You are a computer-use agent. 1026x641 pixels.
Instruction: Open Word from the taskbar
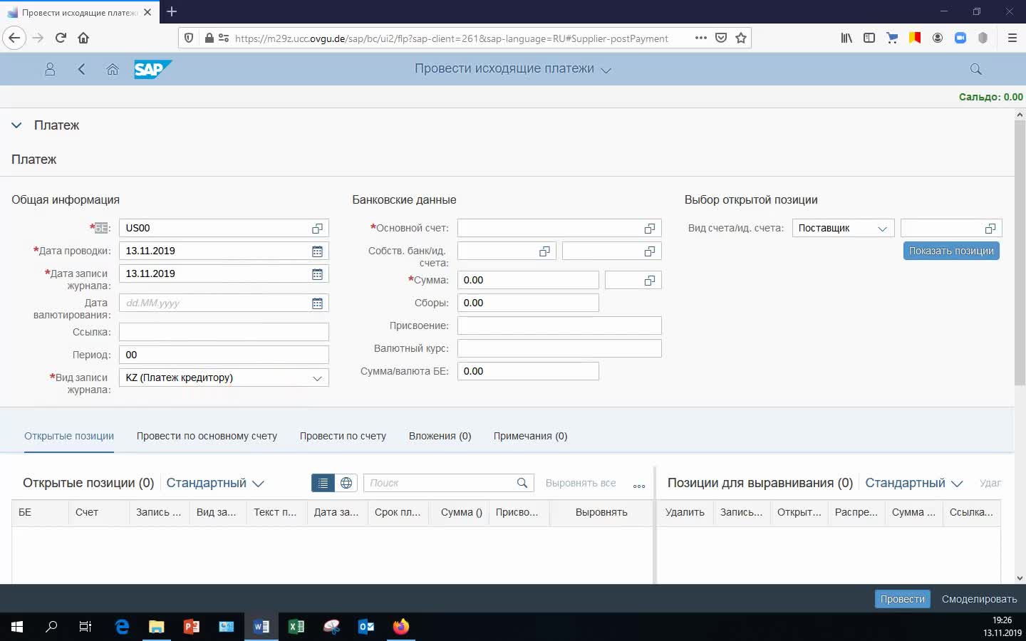[x=261, y=627]
